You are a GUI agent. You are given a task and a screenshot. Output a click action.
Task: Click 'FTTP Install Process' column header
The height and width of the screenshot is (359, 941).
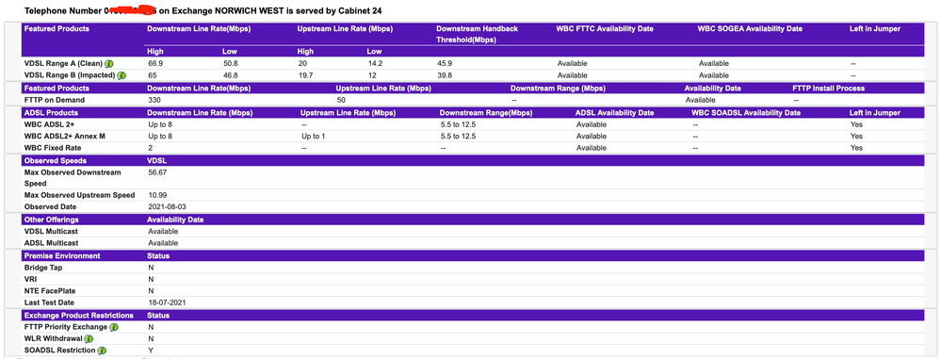click(829, 89)
